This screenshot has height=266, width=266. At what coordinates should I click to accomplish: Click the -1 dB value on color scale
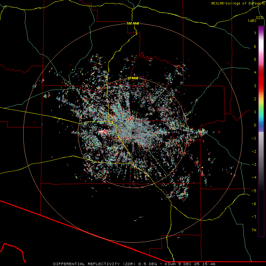tap(254, 138)
